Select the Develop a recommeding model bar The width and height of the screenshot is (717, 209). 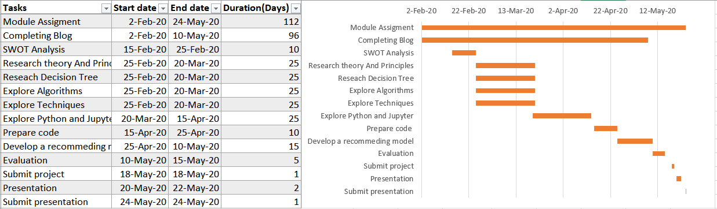[635, 141]
